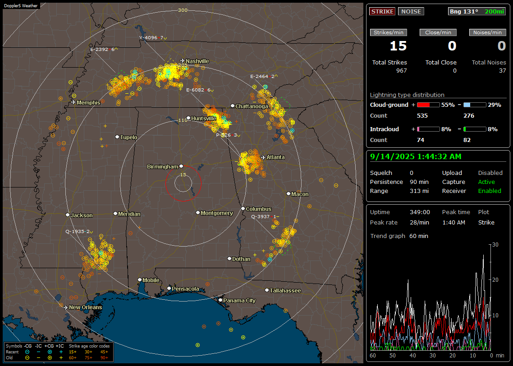Click the NOISE mode button
This screenshot has height=366, width=513.
coord(411,11)
